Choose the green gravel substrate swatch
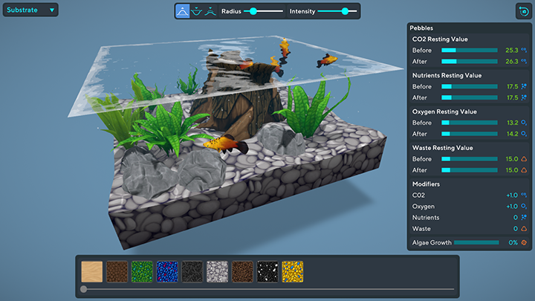 tap(142, 272)
